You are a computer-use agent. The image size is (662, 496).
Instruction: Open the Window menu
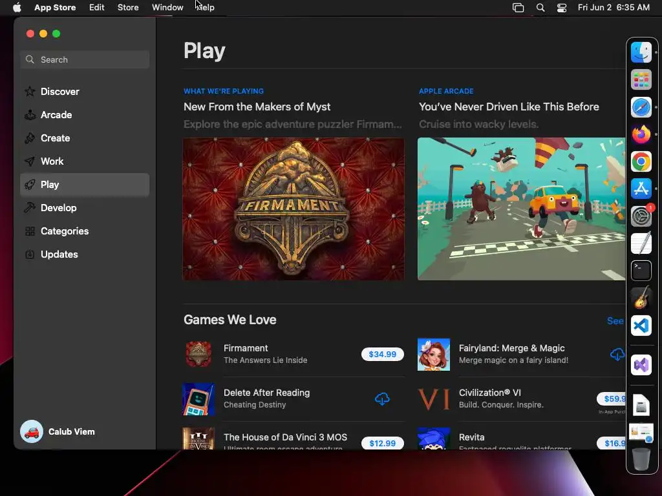(167, 8)
